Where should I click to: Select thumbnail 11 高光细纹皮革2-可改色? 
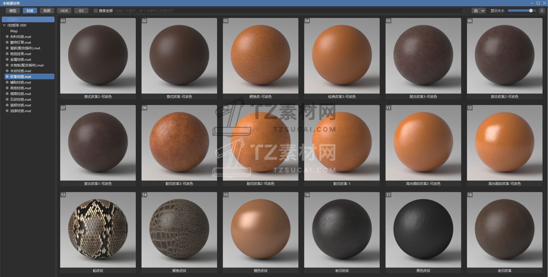click(x=423, y=143)
